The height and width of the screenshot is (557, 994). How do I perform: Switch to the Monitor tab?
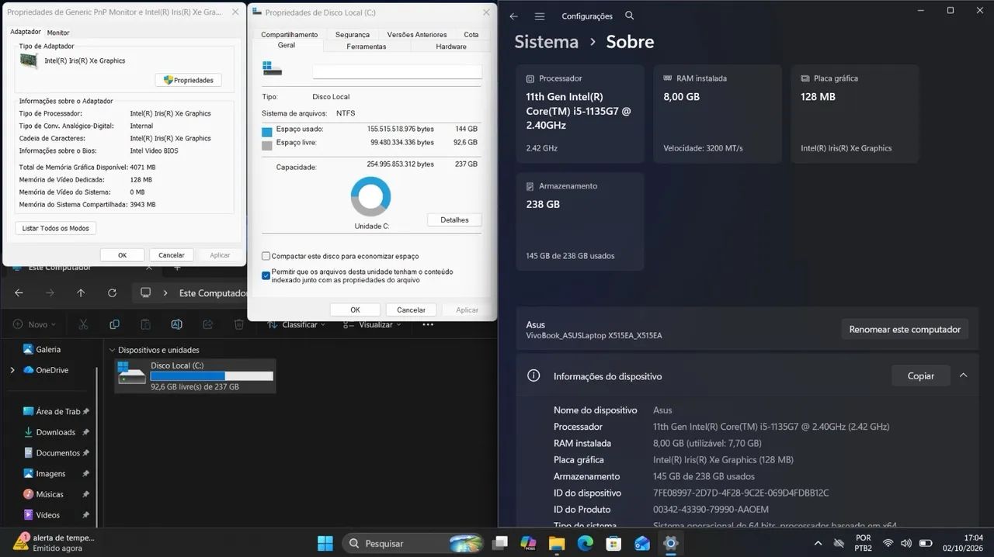(x=58, y=33)
